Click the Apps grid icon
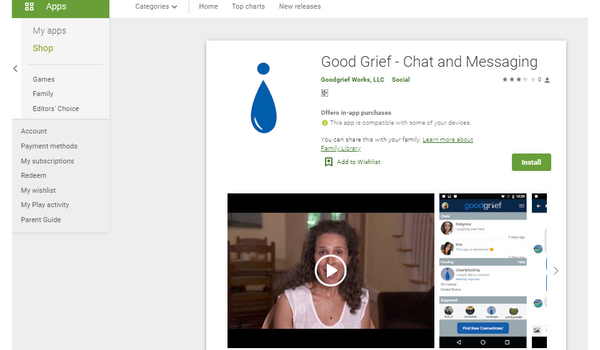 point(29,7)
